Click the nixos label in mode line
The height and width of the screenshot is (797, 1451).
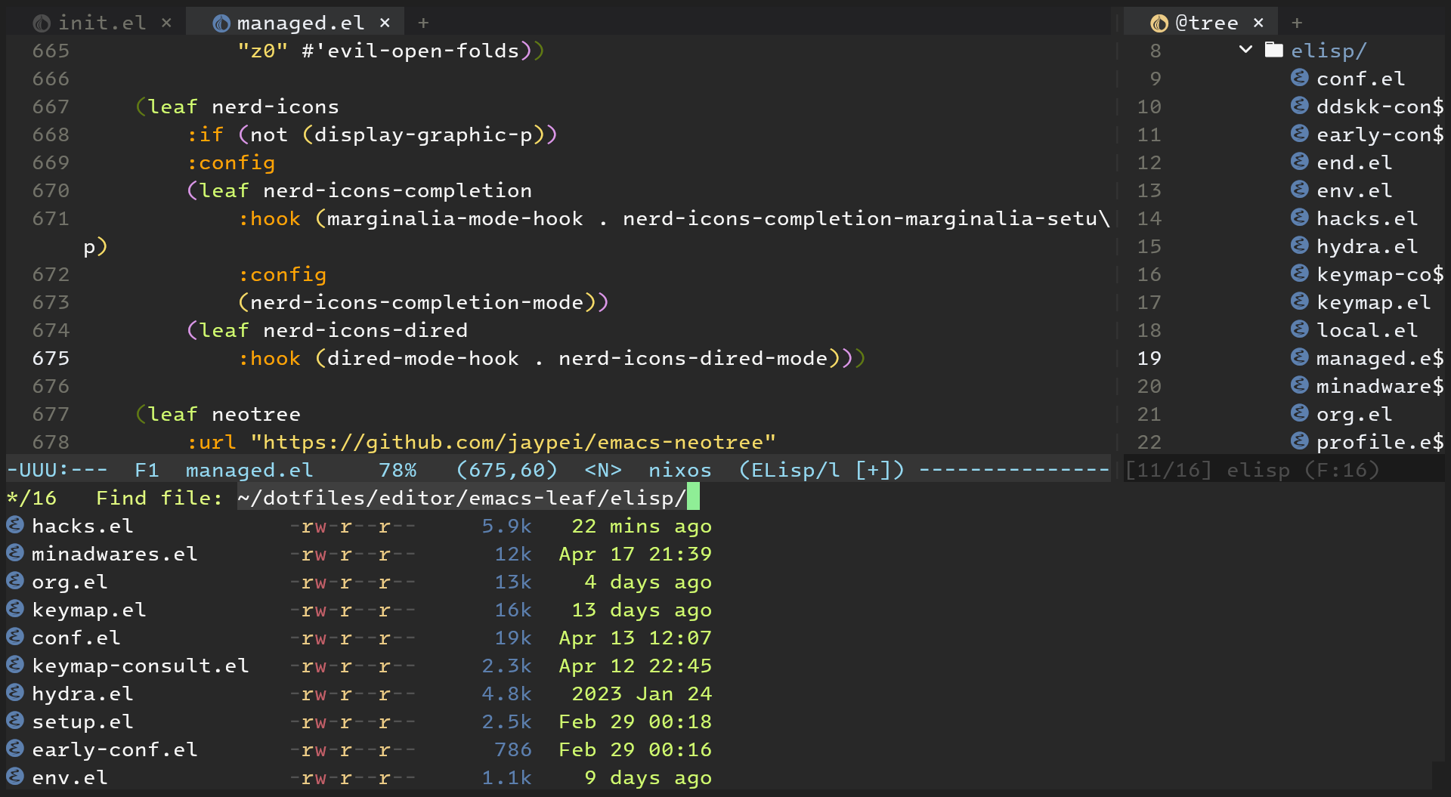(679, 470)
